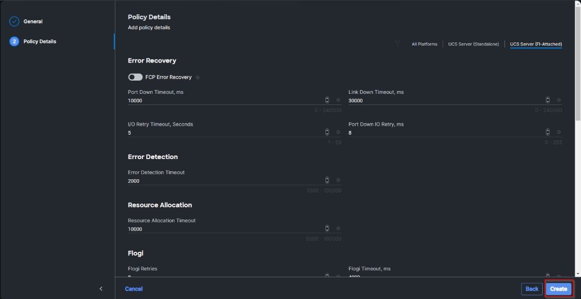Click the platform filter funnel icon
This screenshot has width=581, height=299.
tap(398, 44)
